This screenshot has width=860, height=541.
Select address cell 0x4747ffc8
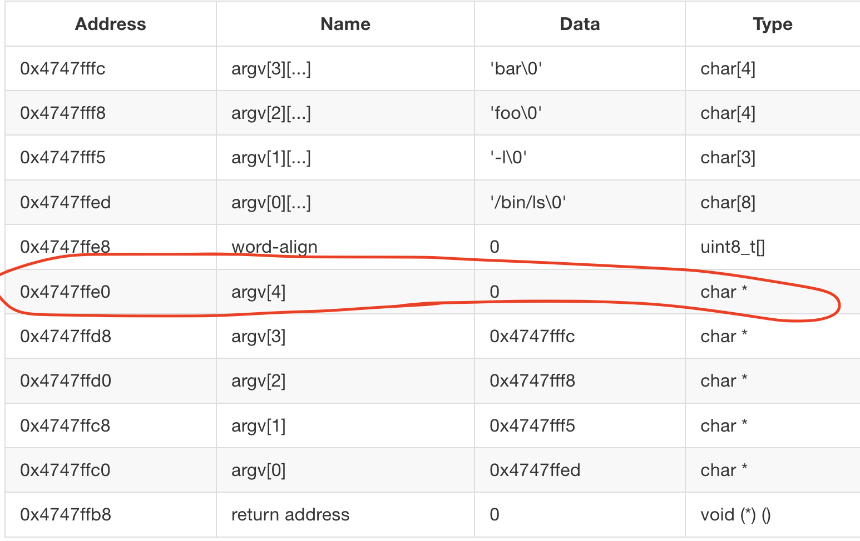click(x=111, y=425)
